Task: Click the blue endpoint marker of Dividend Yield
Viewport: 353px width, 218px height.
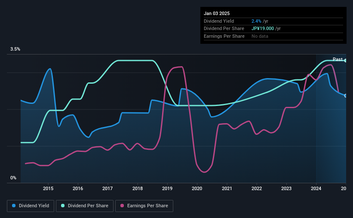Action: coord(345,96)
